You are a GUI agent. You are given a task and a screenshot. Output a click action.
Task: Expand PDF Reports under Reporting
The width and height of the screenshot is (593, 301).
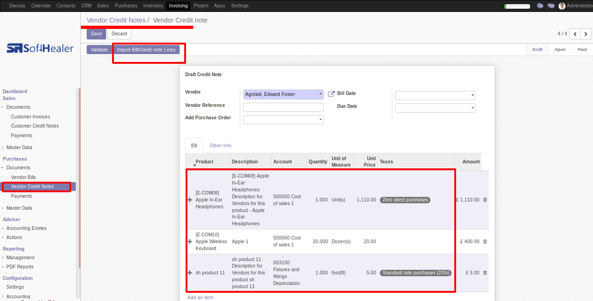pos(20,267)
